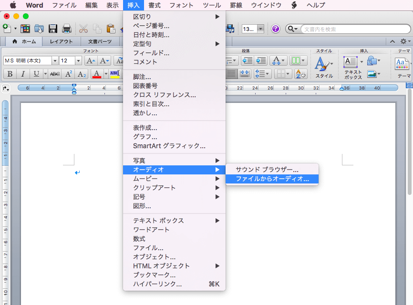Click the Increase font size icon
Viewport: 413px width, 305px height.
pyautogui.click(x=91, y=61)
